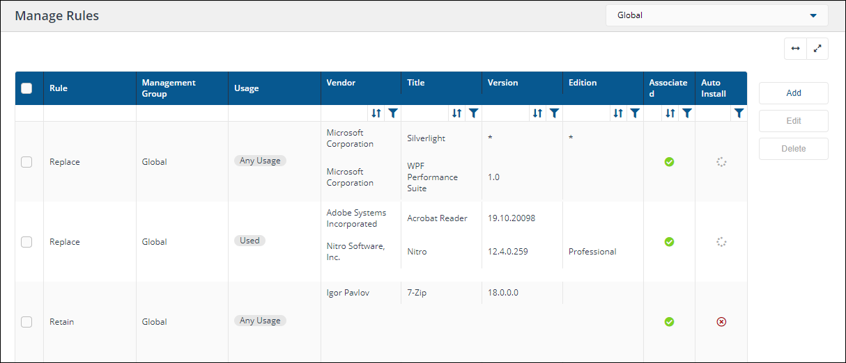Expand table to full screen

coord(817,49)
